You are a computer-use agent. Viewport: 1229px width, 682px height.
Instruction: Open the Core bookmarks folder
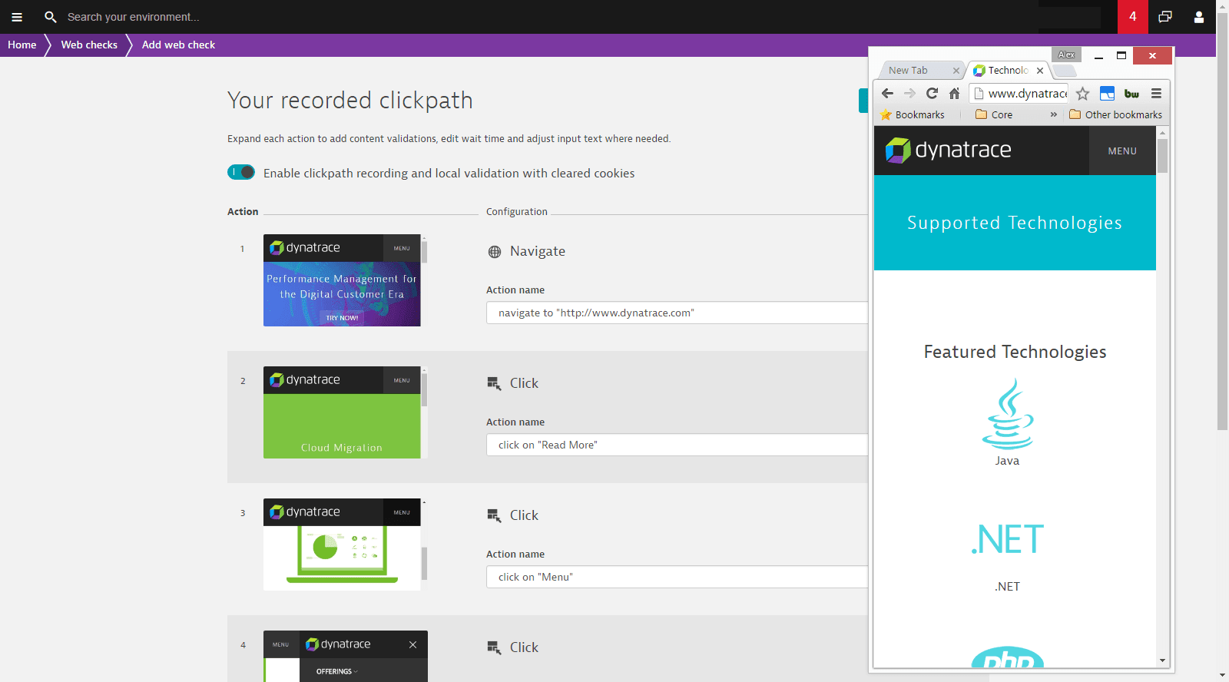coord(994,114)
